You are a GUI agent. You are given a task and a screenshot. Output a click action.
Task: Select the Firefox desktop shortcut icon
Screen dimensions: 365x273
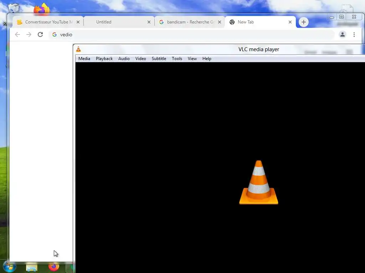pyautogui.click(x=42, y=9)
